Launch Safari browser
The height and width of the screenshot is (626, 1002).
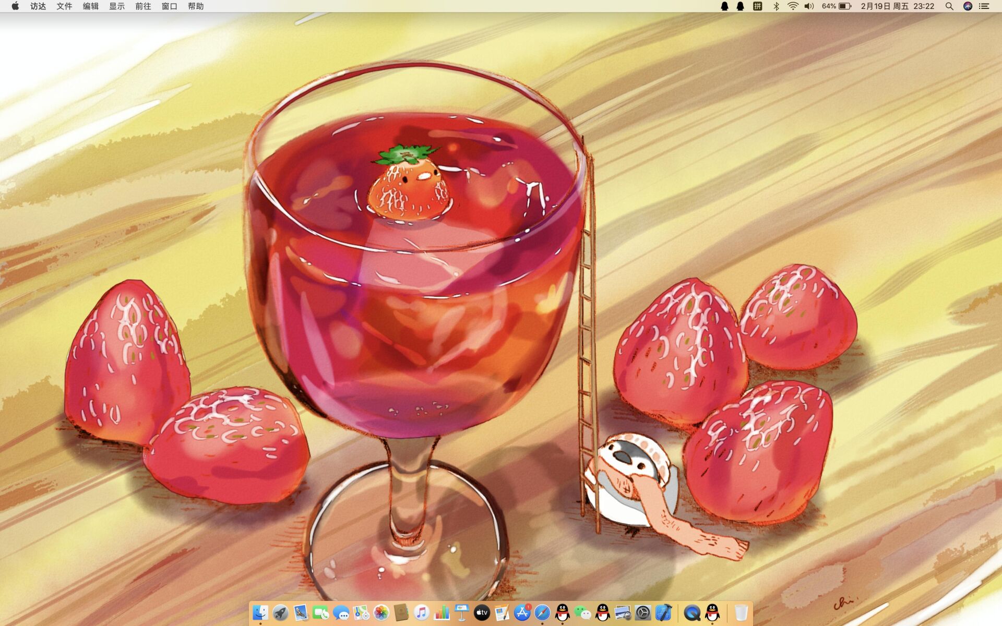[x=542, y=612]
